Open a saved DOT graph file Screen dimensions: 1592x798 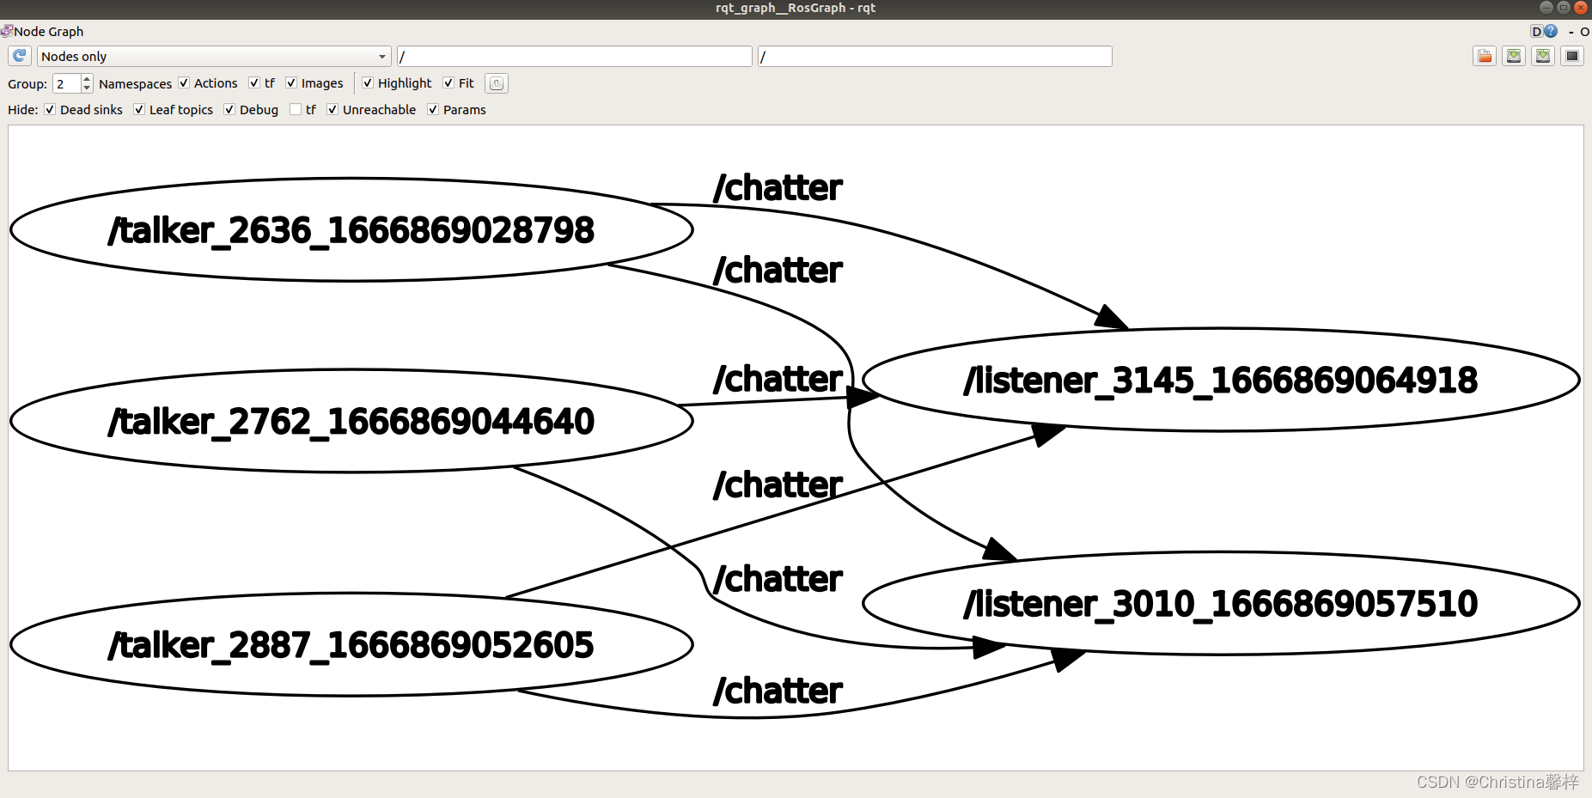tap(1485, 55)
